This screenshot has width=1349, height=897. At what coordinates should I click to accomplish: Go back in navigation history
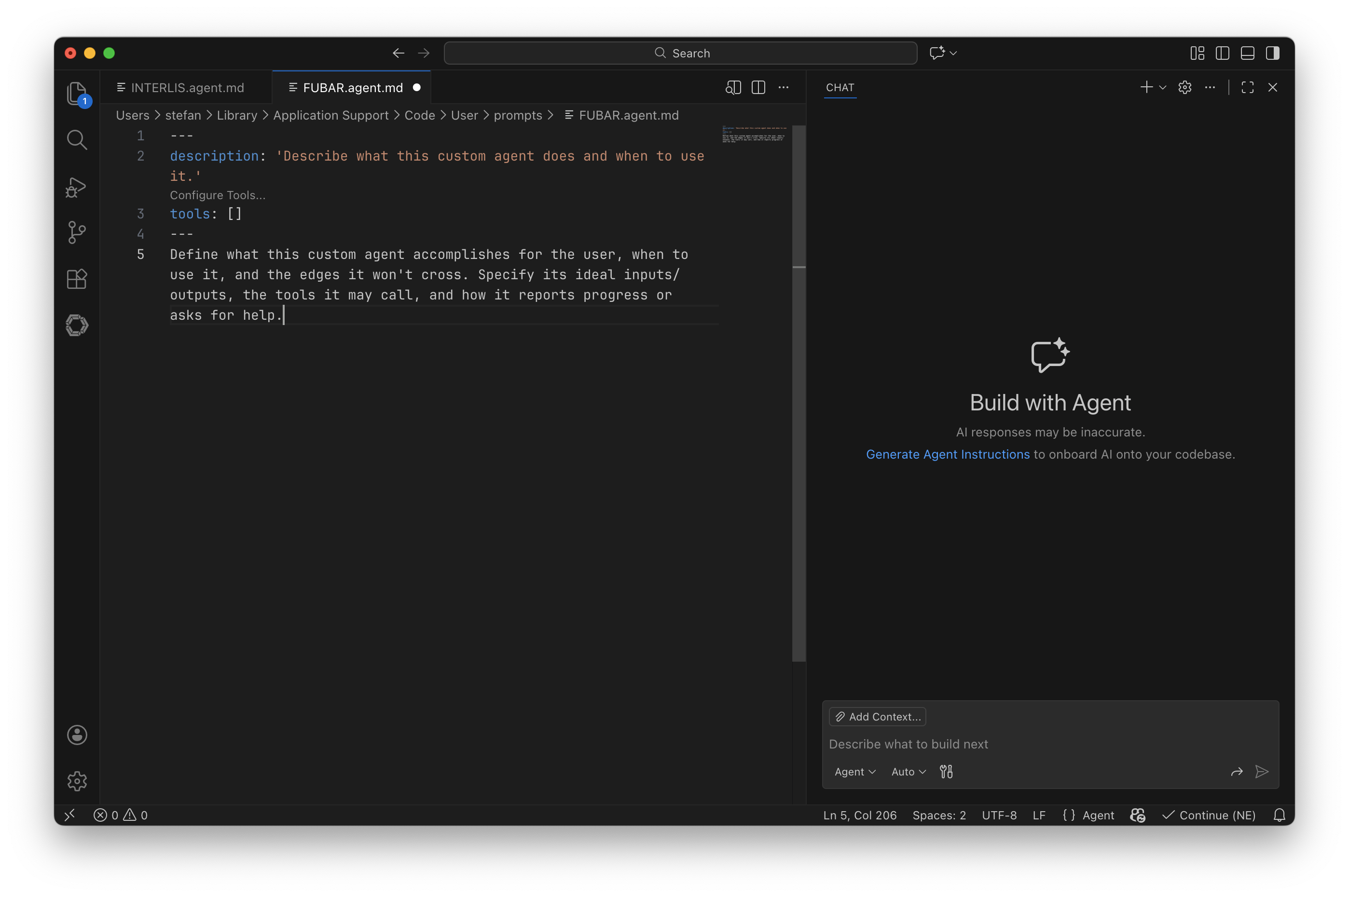point(399,53)
